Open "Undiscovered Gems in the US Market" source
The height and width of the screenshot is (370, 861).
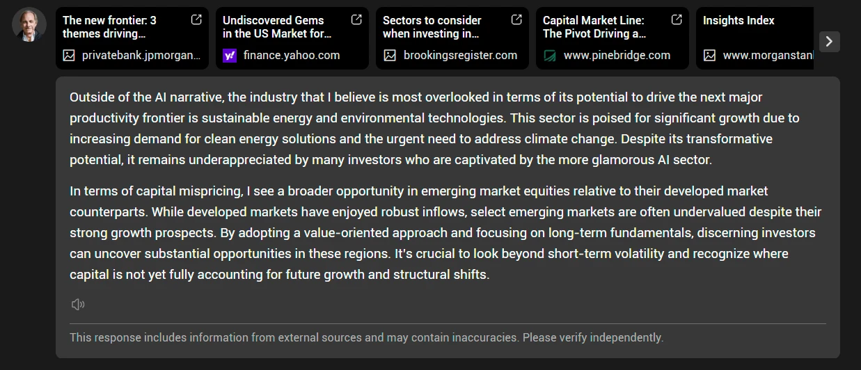pyautogui.click(x=277, y=27)
